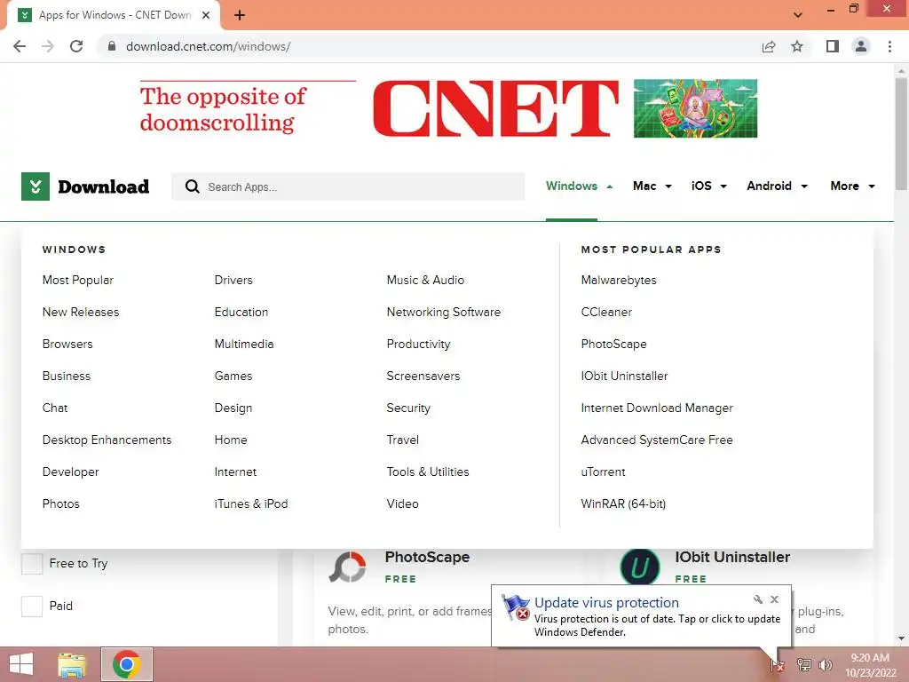909x682 pixels.
Task: Click the browser forward arrow
Action: [x=48, y=46]
